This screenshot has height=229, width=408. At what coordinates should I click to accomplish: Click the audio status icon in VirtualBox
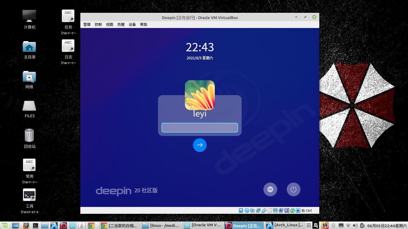point(252,211)
